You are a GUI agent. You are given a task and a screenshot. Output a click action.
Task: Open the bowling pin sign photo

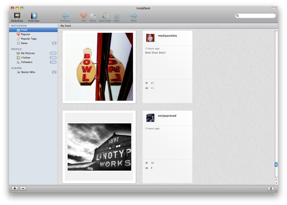coord(99,67)
